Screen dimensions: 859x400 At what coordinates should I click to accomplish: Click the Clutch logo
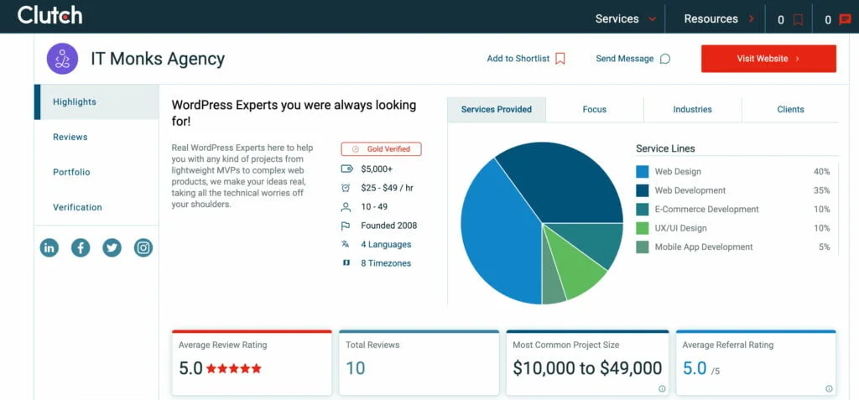pos(49,15)
